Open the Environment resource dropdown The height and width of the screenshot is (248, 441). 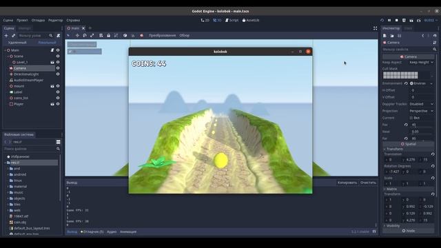pyautogui.click(x=431, y=83)
